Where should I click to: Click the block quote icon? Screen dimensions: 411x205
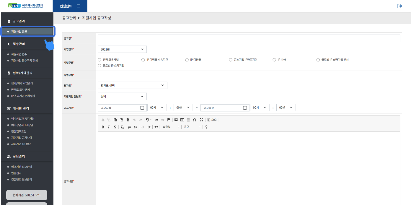[x=156, y=127]
